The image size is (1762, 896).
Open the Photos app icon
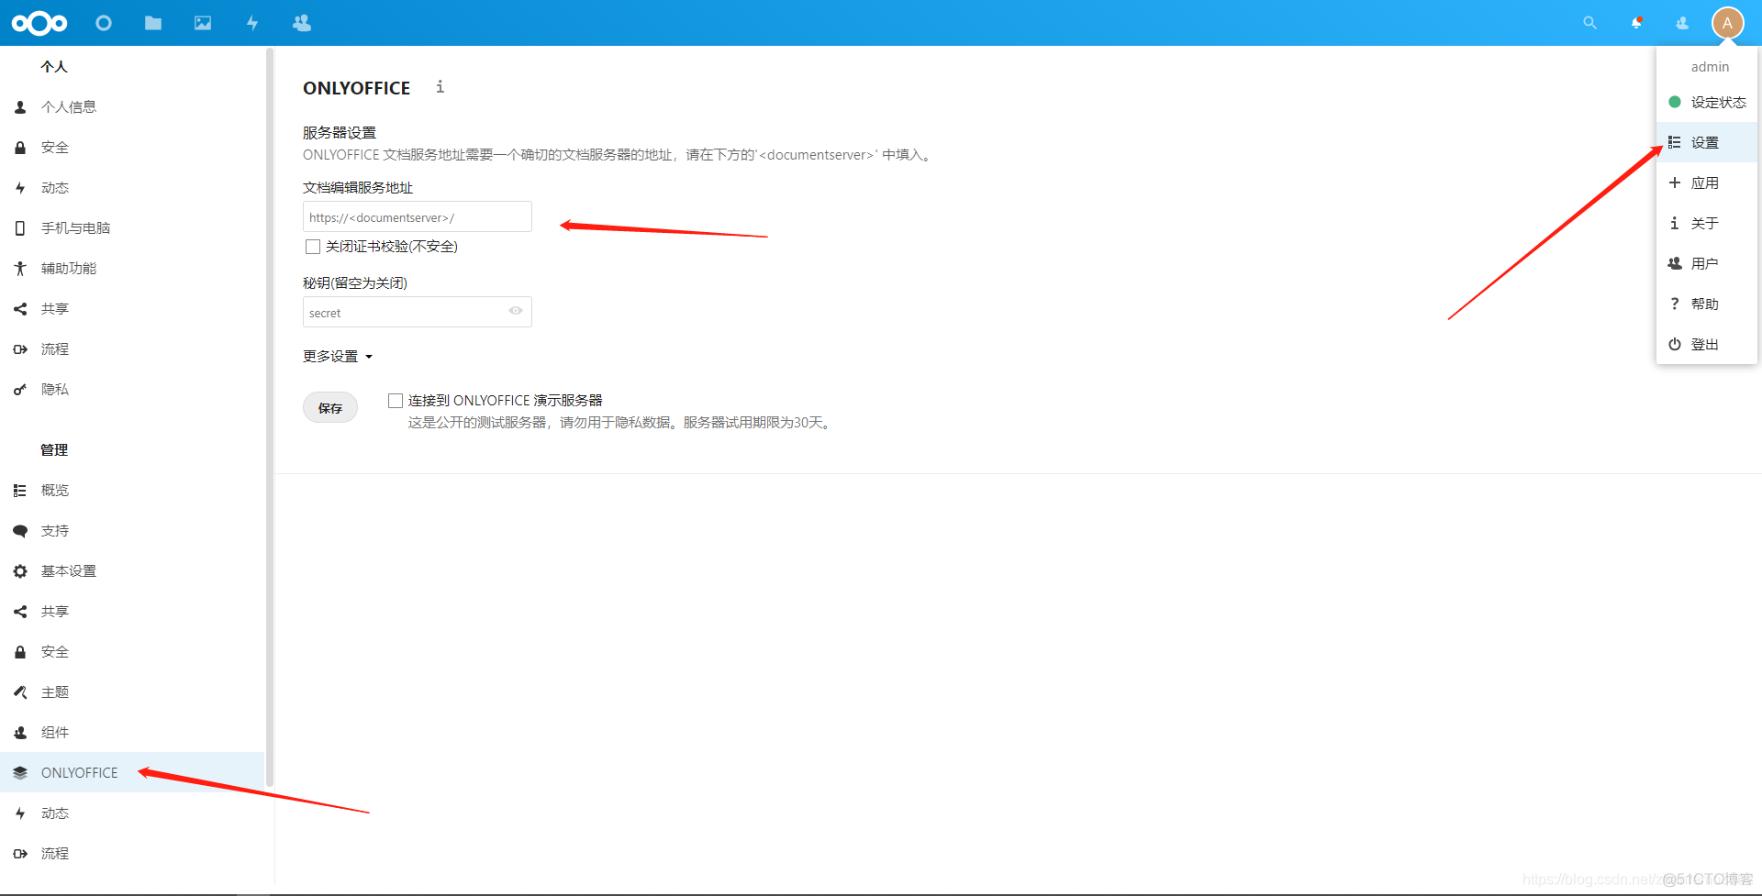203,23
